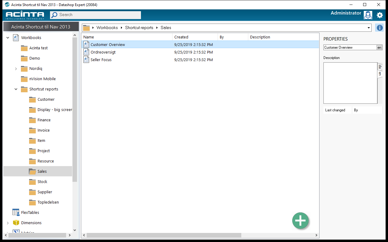The image size is (388, 242).
Task: Select the Stock folder icon
Action: click(x=32, y=182)
